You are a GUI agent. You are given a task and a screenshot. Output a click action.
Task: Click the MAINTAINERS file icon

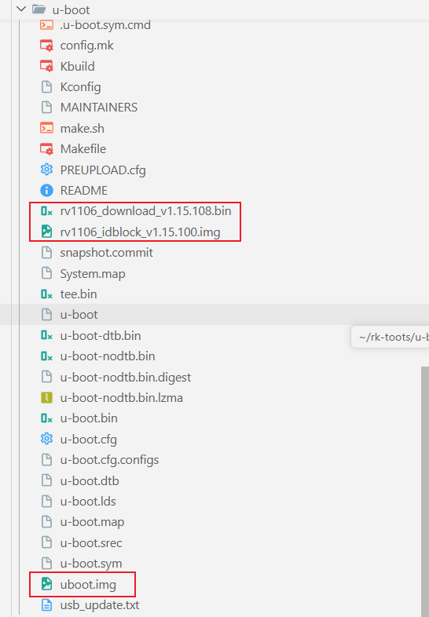click(x=46, y=107)
